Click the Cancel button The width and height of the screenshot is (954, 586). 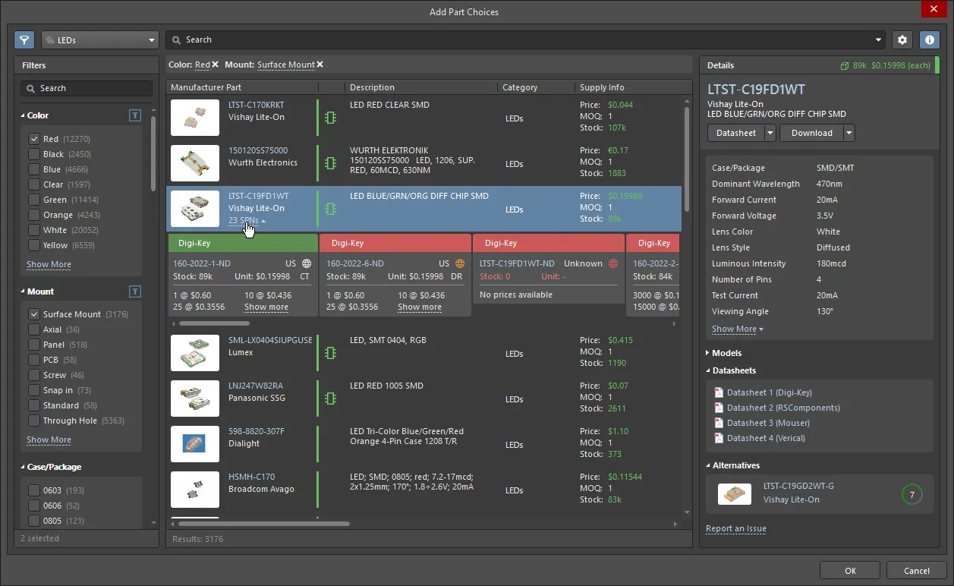pos(916,571)
